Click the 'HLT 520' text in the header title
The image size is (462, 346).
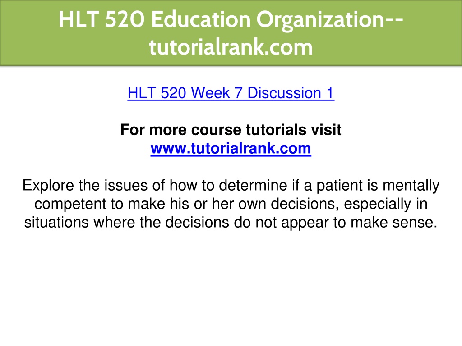pos(102,19)
